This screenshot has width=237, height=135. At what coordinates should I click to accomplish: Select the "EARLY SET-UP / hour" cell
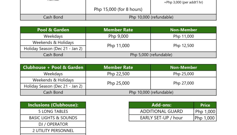161,118
